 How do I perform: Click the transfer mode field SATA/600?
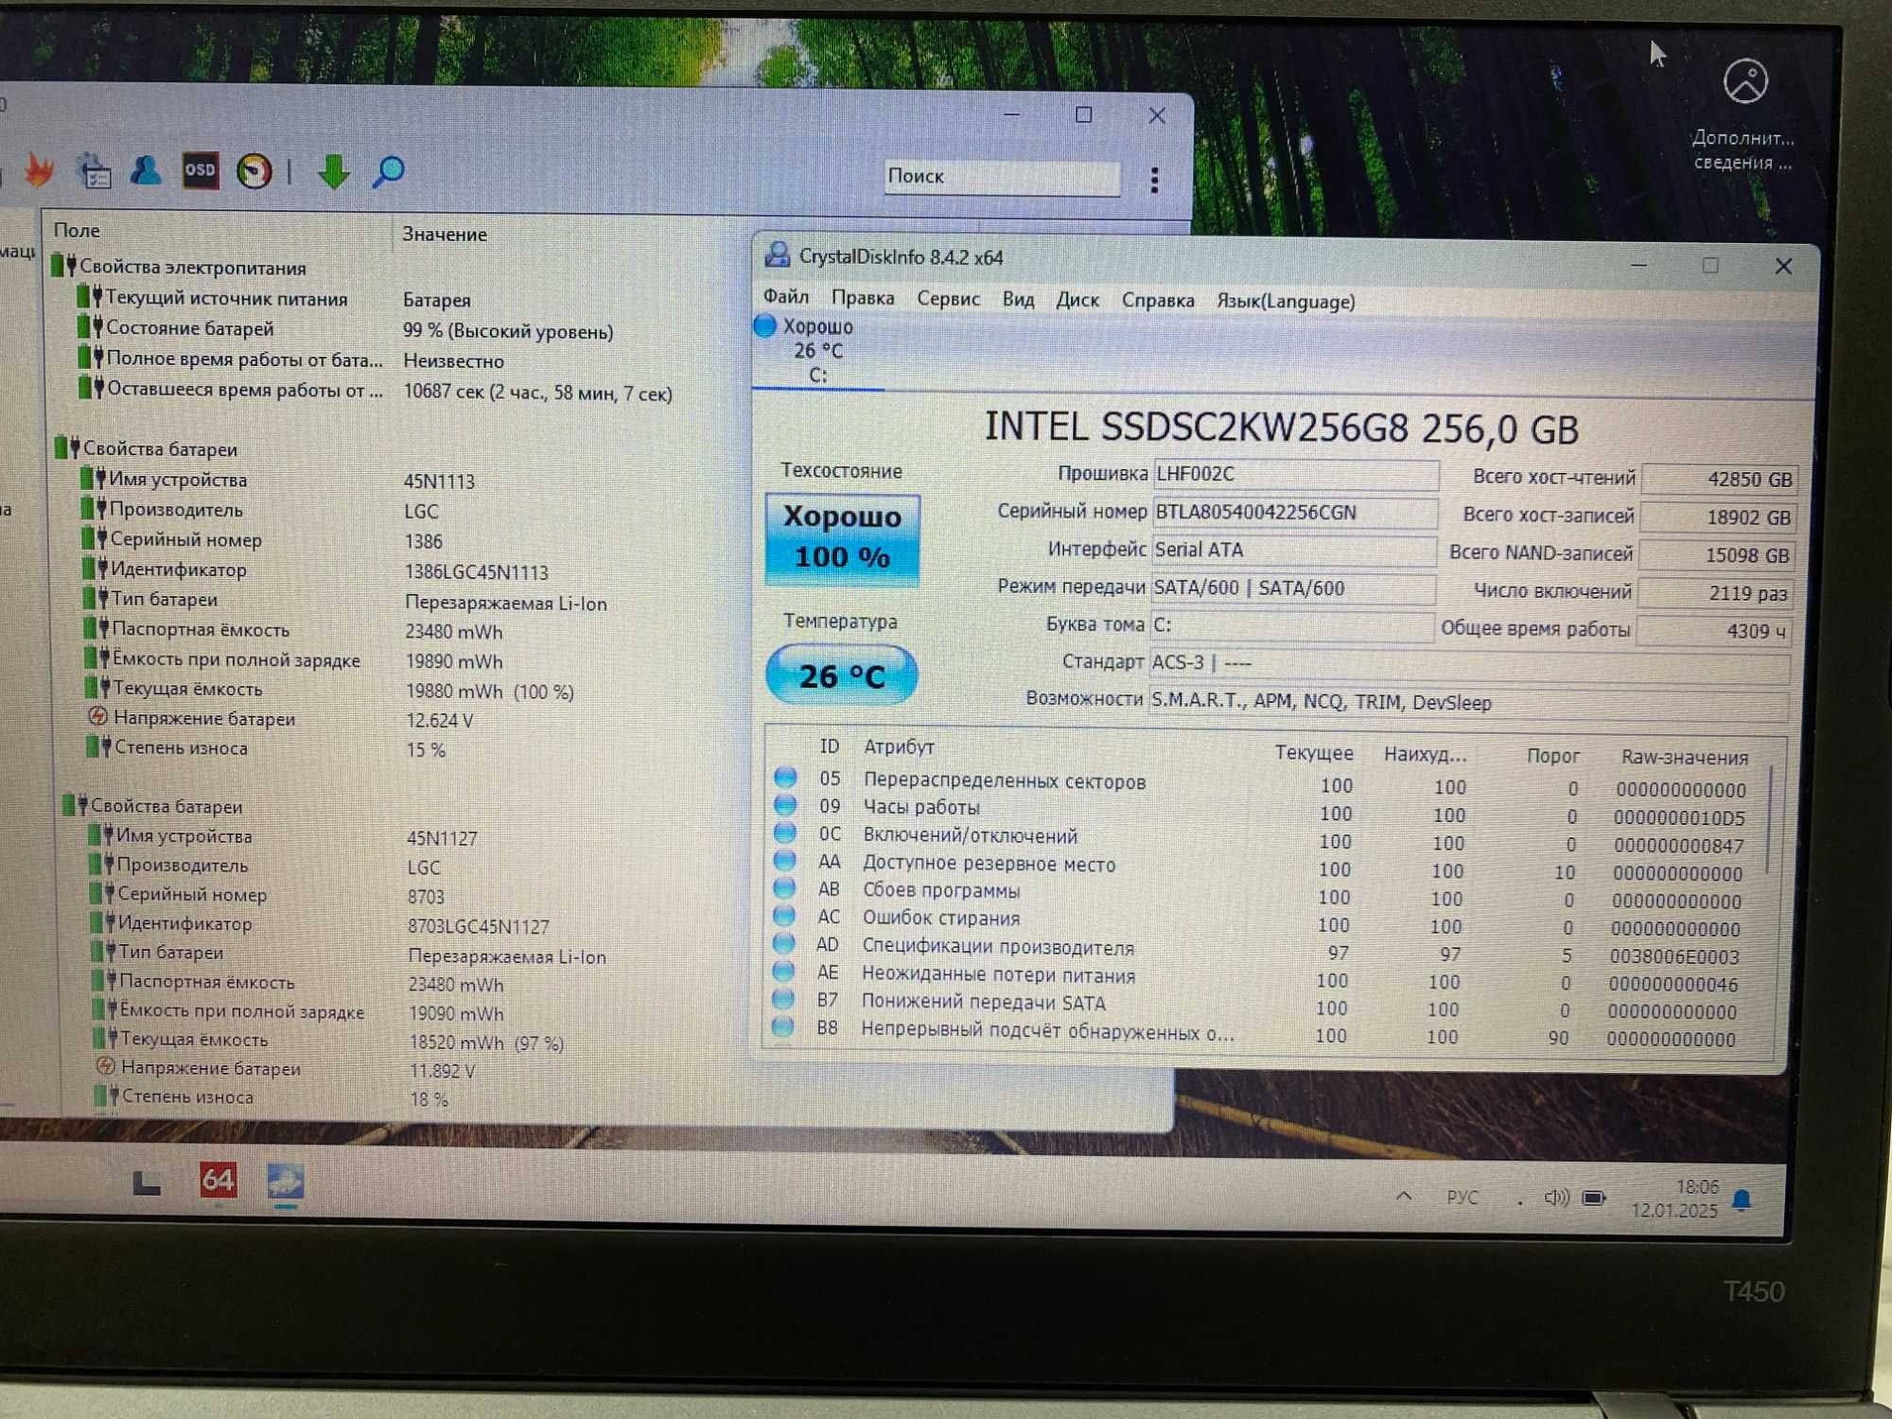tap(1293, 587)
